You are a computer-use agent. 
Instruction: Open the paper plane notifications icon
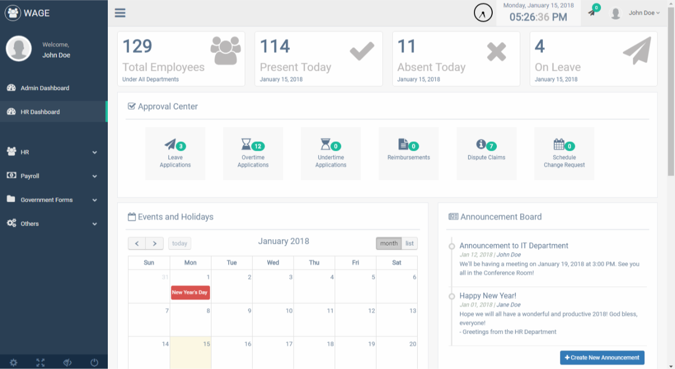click(x=592, y=12)
